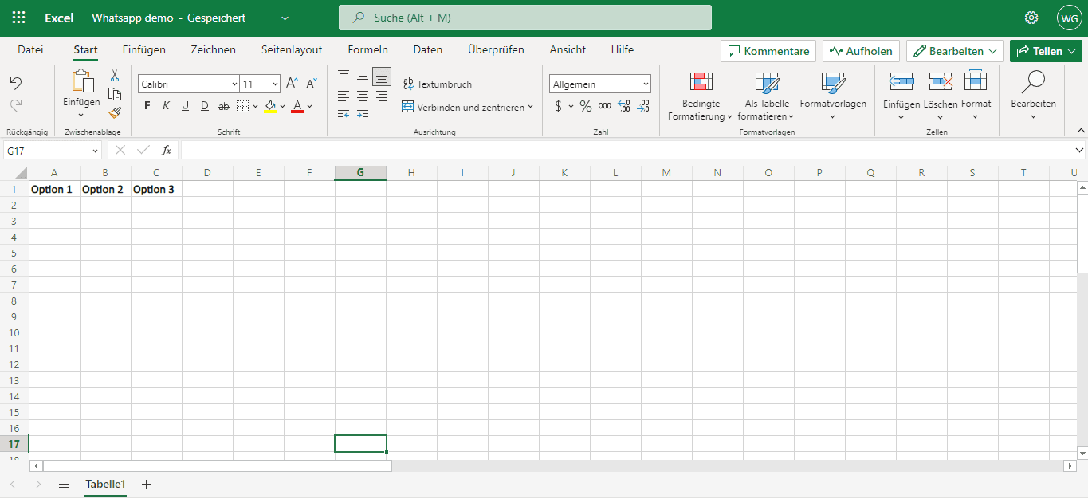Toggle bold formatting F button
1088x499 pixels.
147,106
